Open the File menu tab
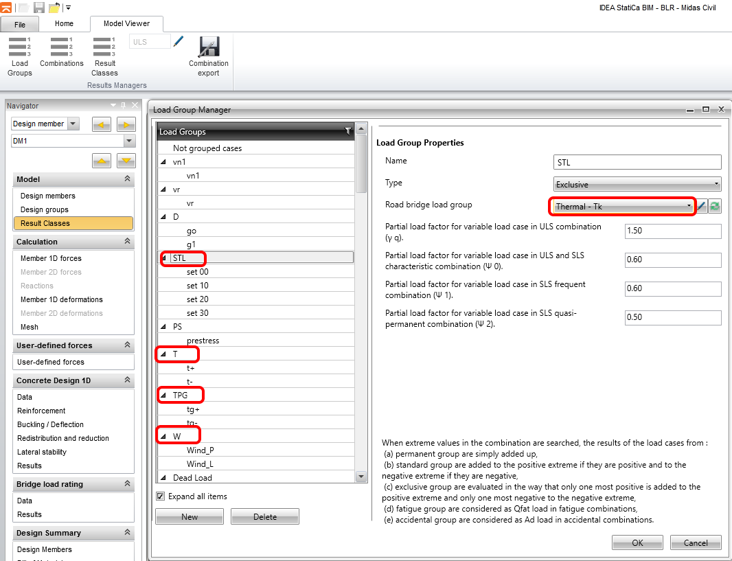The height and width of the screenshot is (561, 732). 19,25
